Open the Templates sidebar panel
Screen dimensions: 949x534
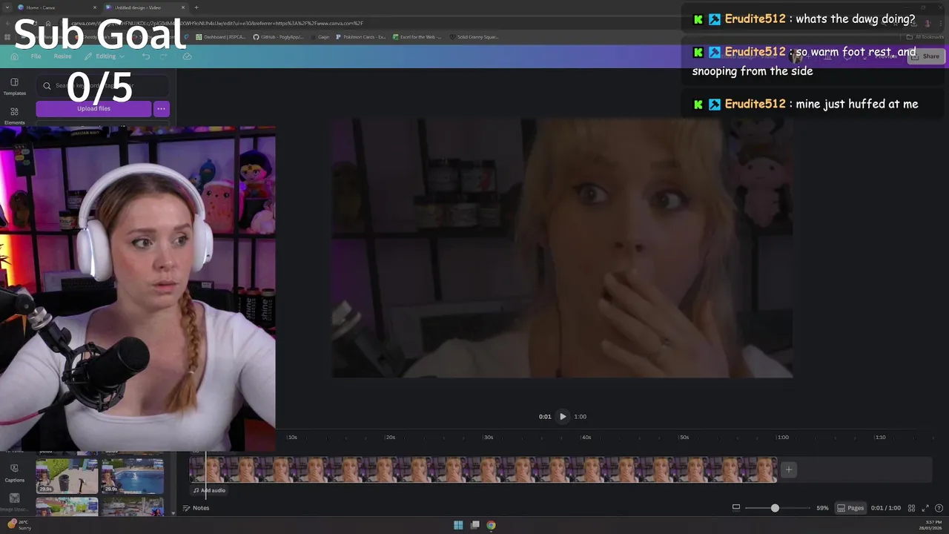(14, 87)
